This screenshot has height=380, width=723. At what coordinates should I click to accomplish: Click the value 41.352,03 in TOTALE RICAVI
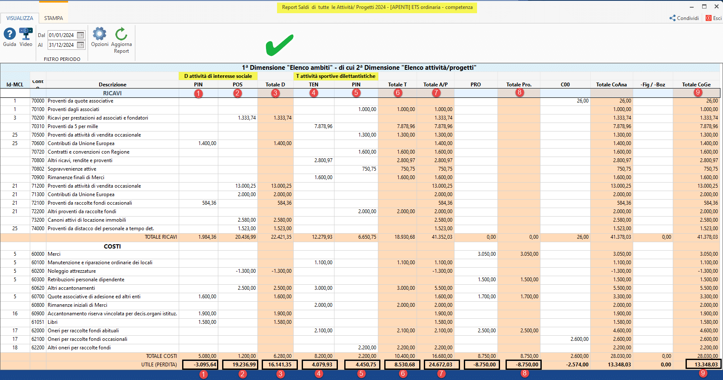pos(442,237)
